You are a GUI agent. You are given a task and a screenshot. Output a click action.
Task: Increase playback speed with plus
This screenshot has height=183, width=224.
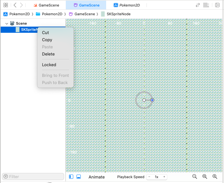click(164, 177)
